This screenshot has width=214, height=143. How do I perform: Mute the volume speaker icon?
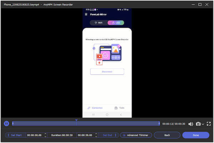[x=191, y=124]
